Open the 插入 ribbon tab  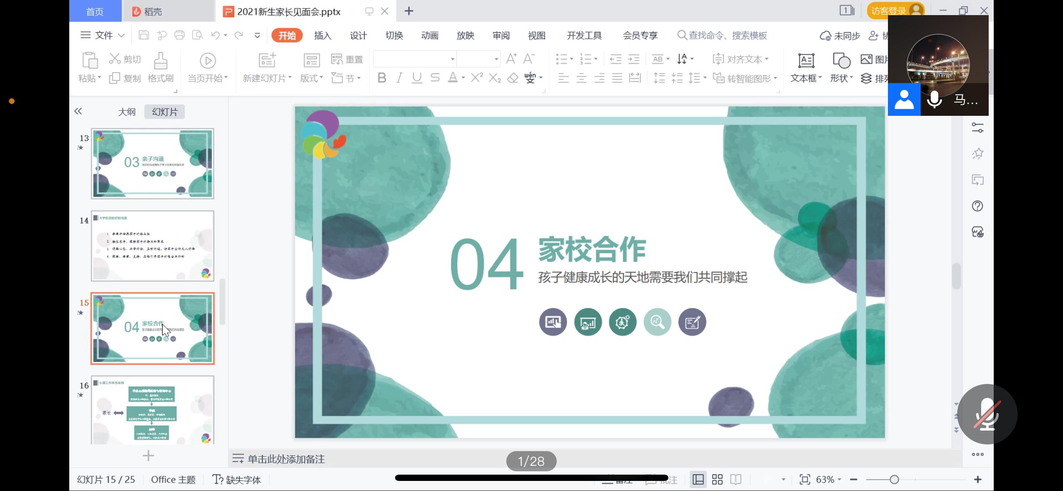point(322,36)
